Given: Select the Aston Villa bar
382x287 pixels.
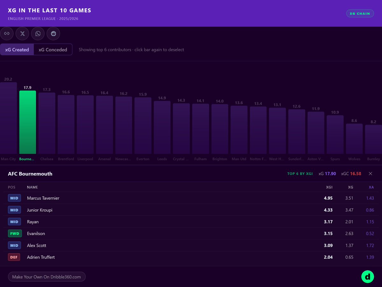Looking at the screenshot, I should tap(316, 133).
